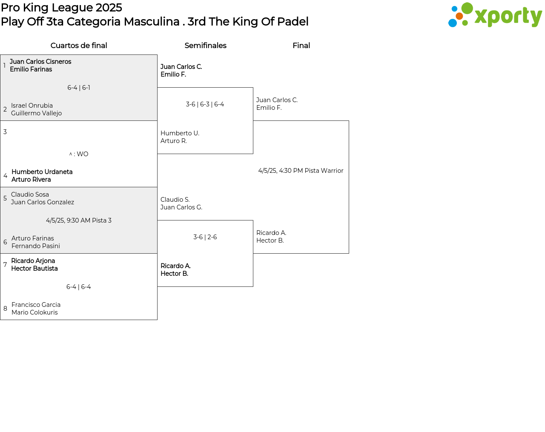Screen dimensions: 545x432
Task: Select the Semifinales round header
Action: pos(205,46)
